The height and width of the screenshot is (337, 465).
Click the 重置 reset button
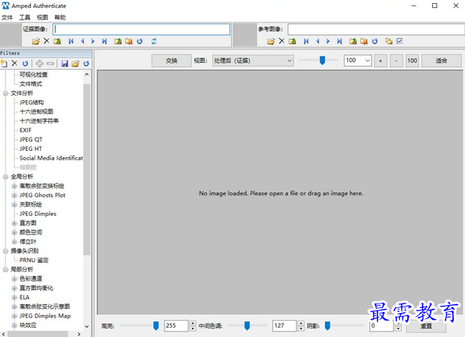point(426,326)
